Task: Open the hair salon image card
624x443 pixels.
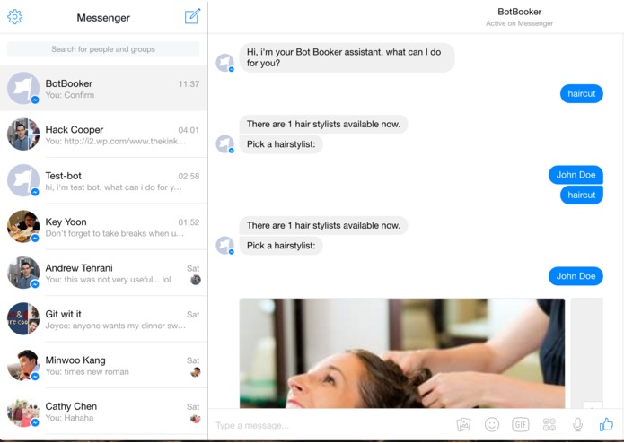Action: (x=402, y=353)
